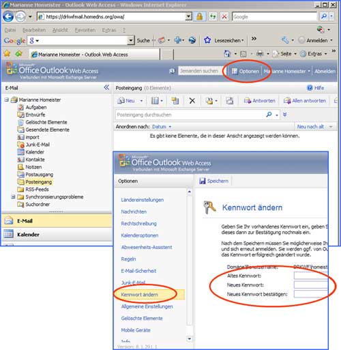The image size is (341, 350).
Task: Open the Regeln options link
Action: pos(128,259)
